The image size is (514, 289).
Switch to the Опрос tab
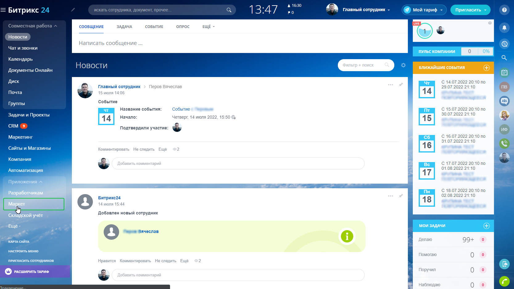[183, 27]
